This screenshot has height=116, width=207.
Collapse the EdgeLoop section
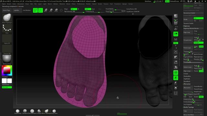(x=187, y=26)
